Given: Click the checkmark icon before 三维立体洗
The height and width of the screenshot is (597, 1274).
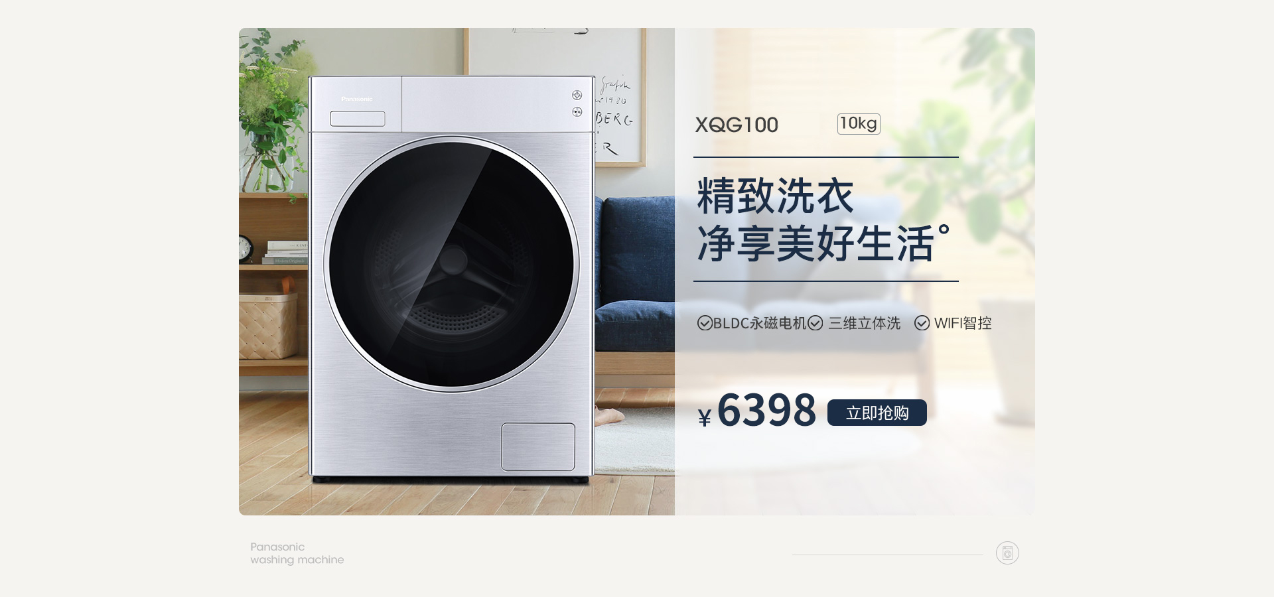Looking at the screenshot, I should [815, 323].
